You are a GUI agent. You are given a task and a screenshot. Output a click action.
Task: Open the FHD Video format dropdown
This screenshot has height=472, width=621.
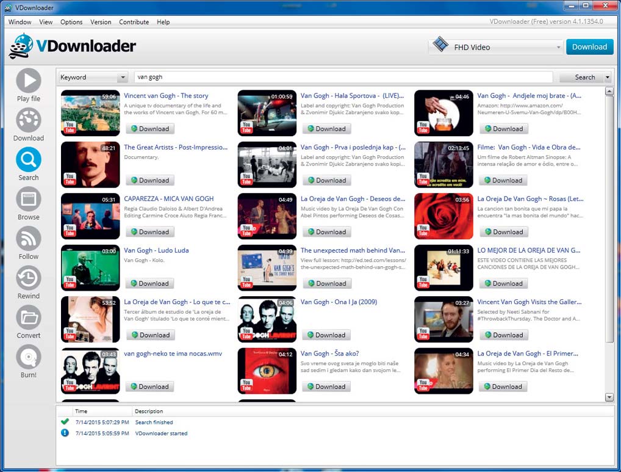(558, 47)
